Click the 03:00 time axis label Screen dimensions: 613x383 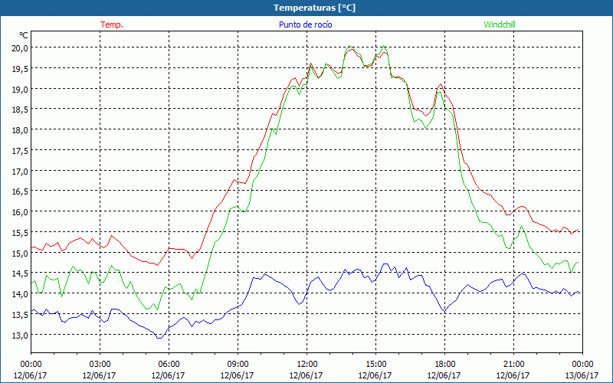coord(100,364)
